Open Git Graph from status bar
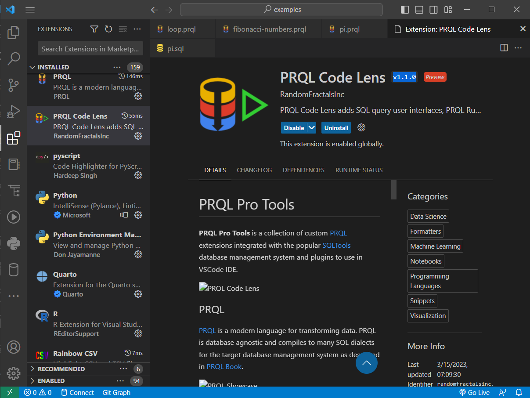 pyautogui.click(x=116, y=392)
